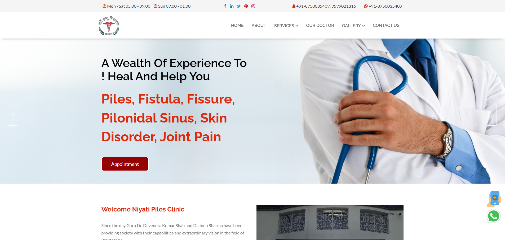Open the Twitter bird icon
The width and height of the screenshot is (505, 240).
[239, 6]
